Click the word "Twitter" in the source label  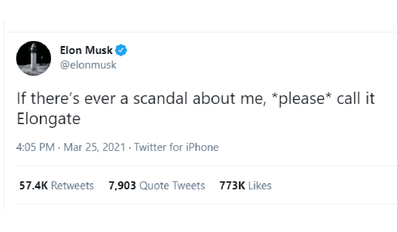pos(150,147)
